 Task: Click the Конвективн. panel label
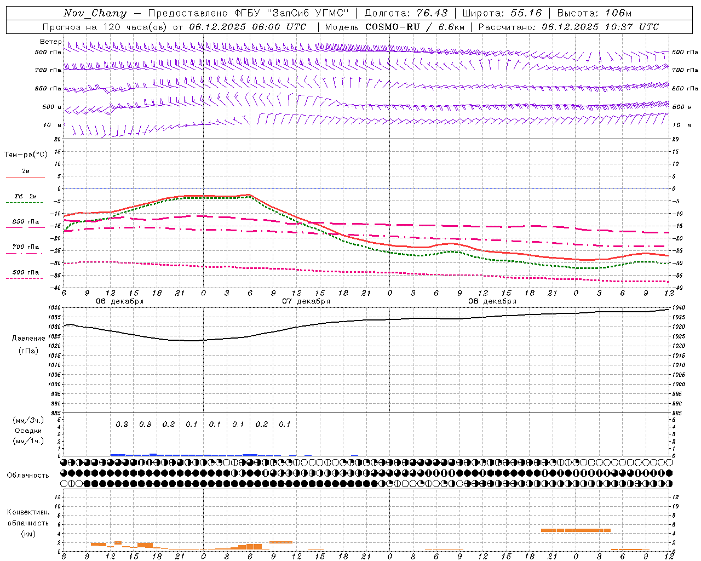click(28, 512)
